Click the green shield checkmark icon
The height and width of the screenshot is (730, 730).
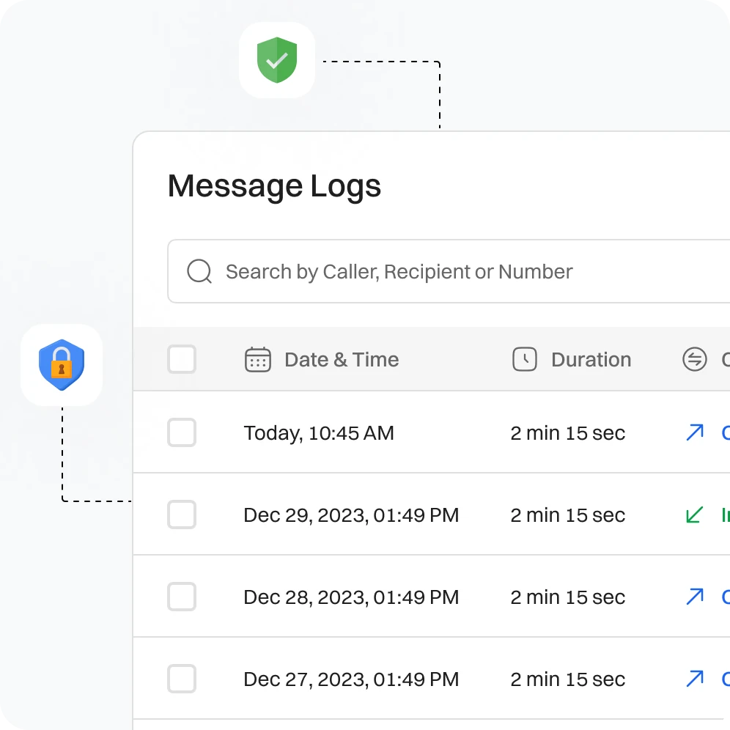pyautogui.click(x=277, y=61)
